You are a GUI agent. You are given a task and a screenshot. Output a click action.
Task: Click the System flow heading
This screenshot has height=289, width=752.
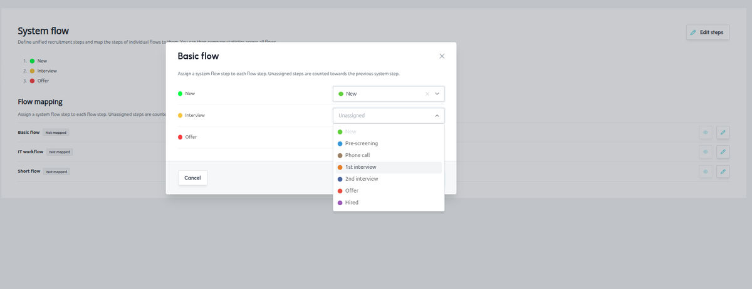pos(43,31)
